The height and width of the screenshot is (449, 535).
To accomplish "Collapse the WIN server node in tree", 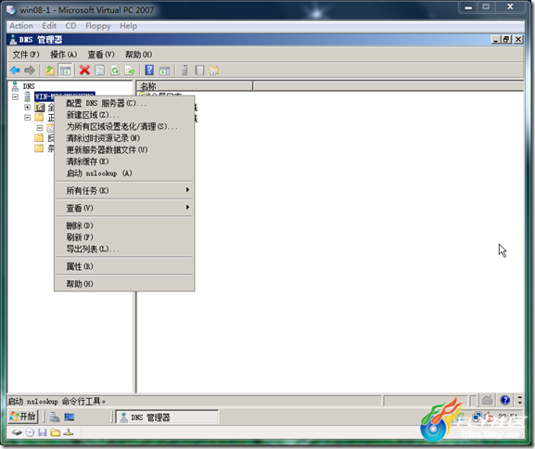I will tap(15, 97).
